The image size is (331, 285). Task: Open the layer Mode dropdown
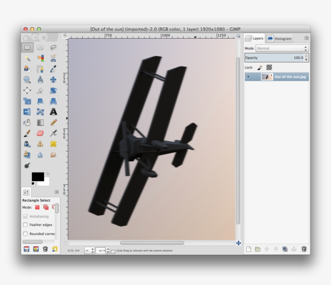point(282,48)
